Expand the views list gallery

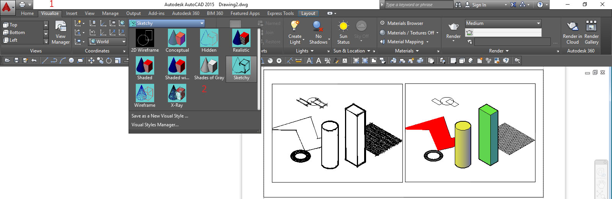click(x=46, y=41)
